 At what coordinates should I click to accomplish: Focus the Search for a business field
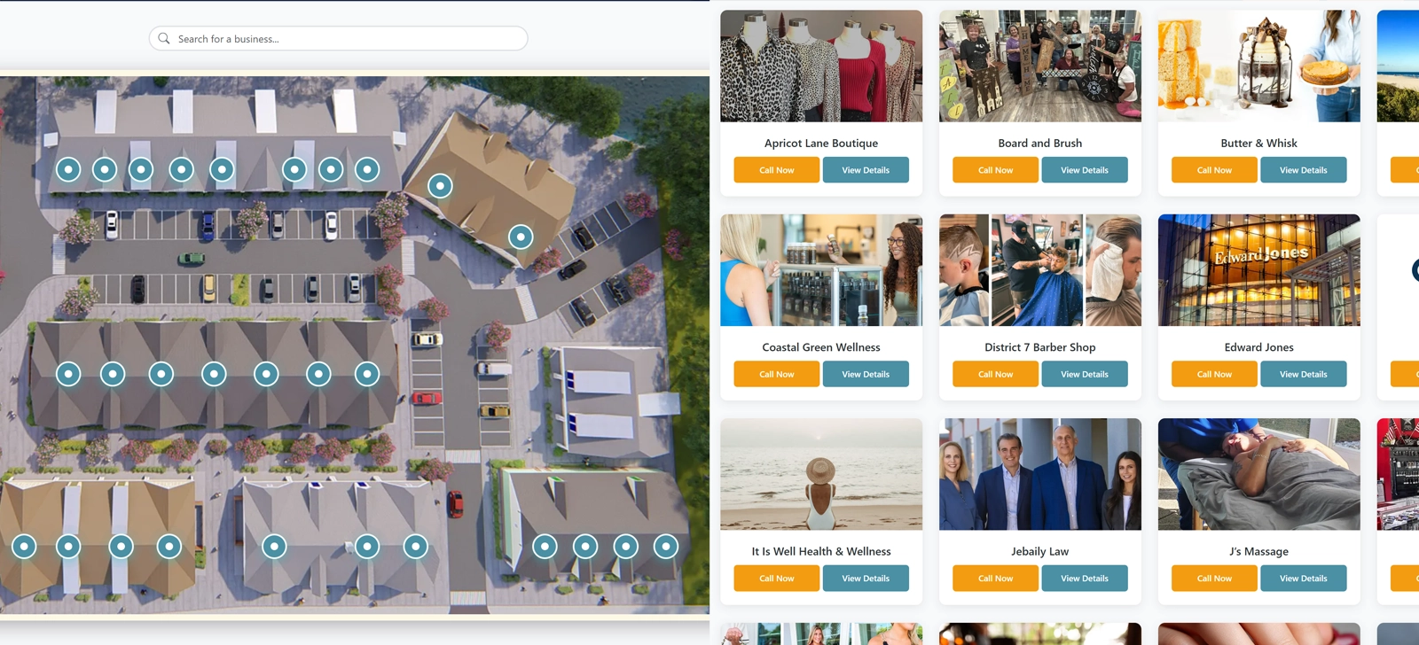point(338,38)
